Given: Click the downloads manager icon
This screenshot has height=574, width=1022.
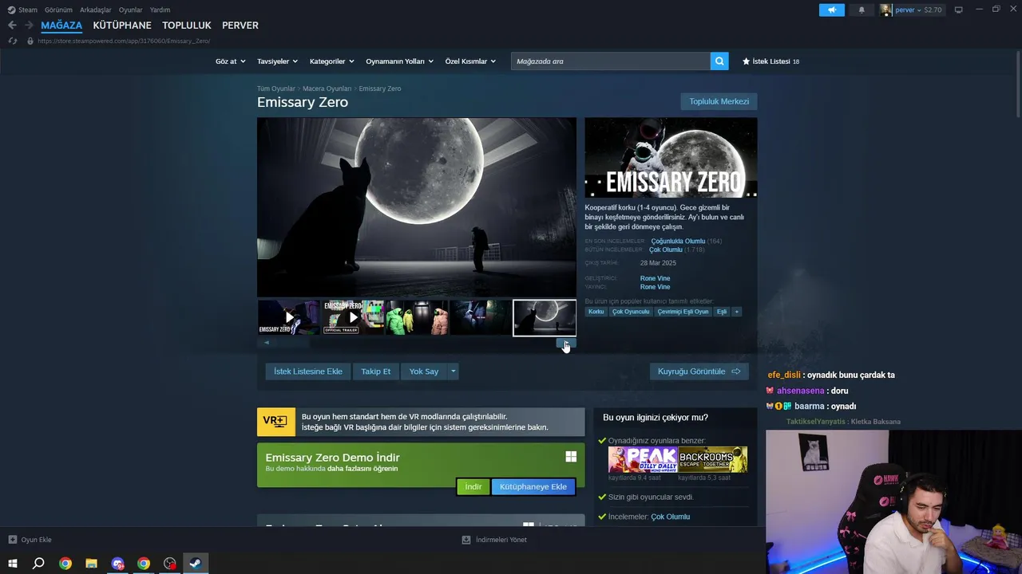Looking at the screenshot, I should coord(466,540).
